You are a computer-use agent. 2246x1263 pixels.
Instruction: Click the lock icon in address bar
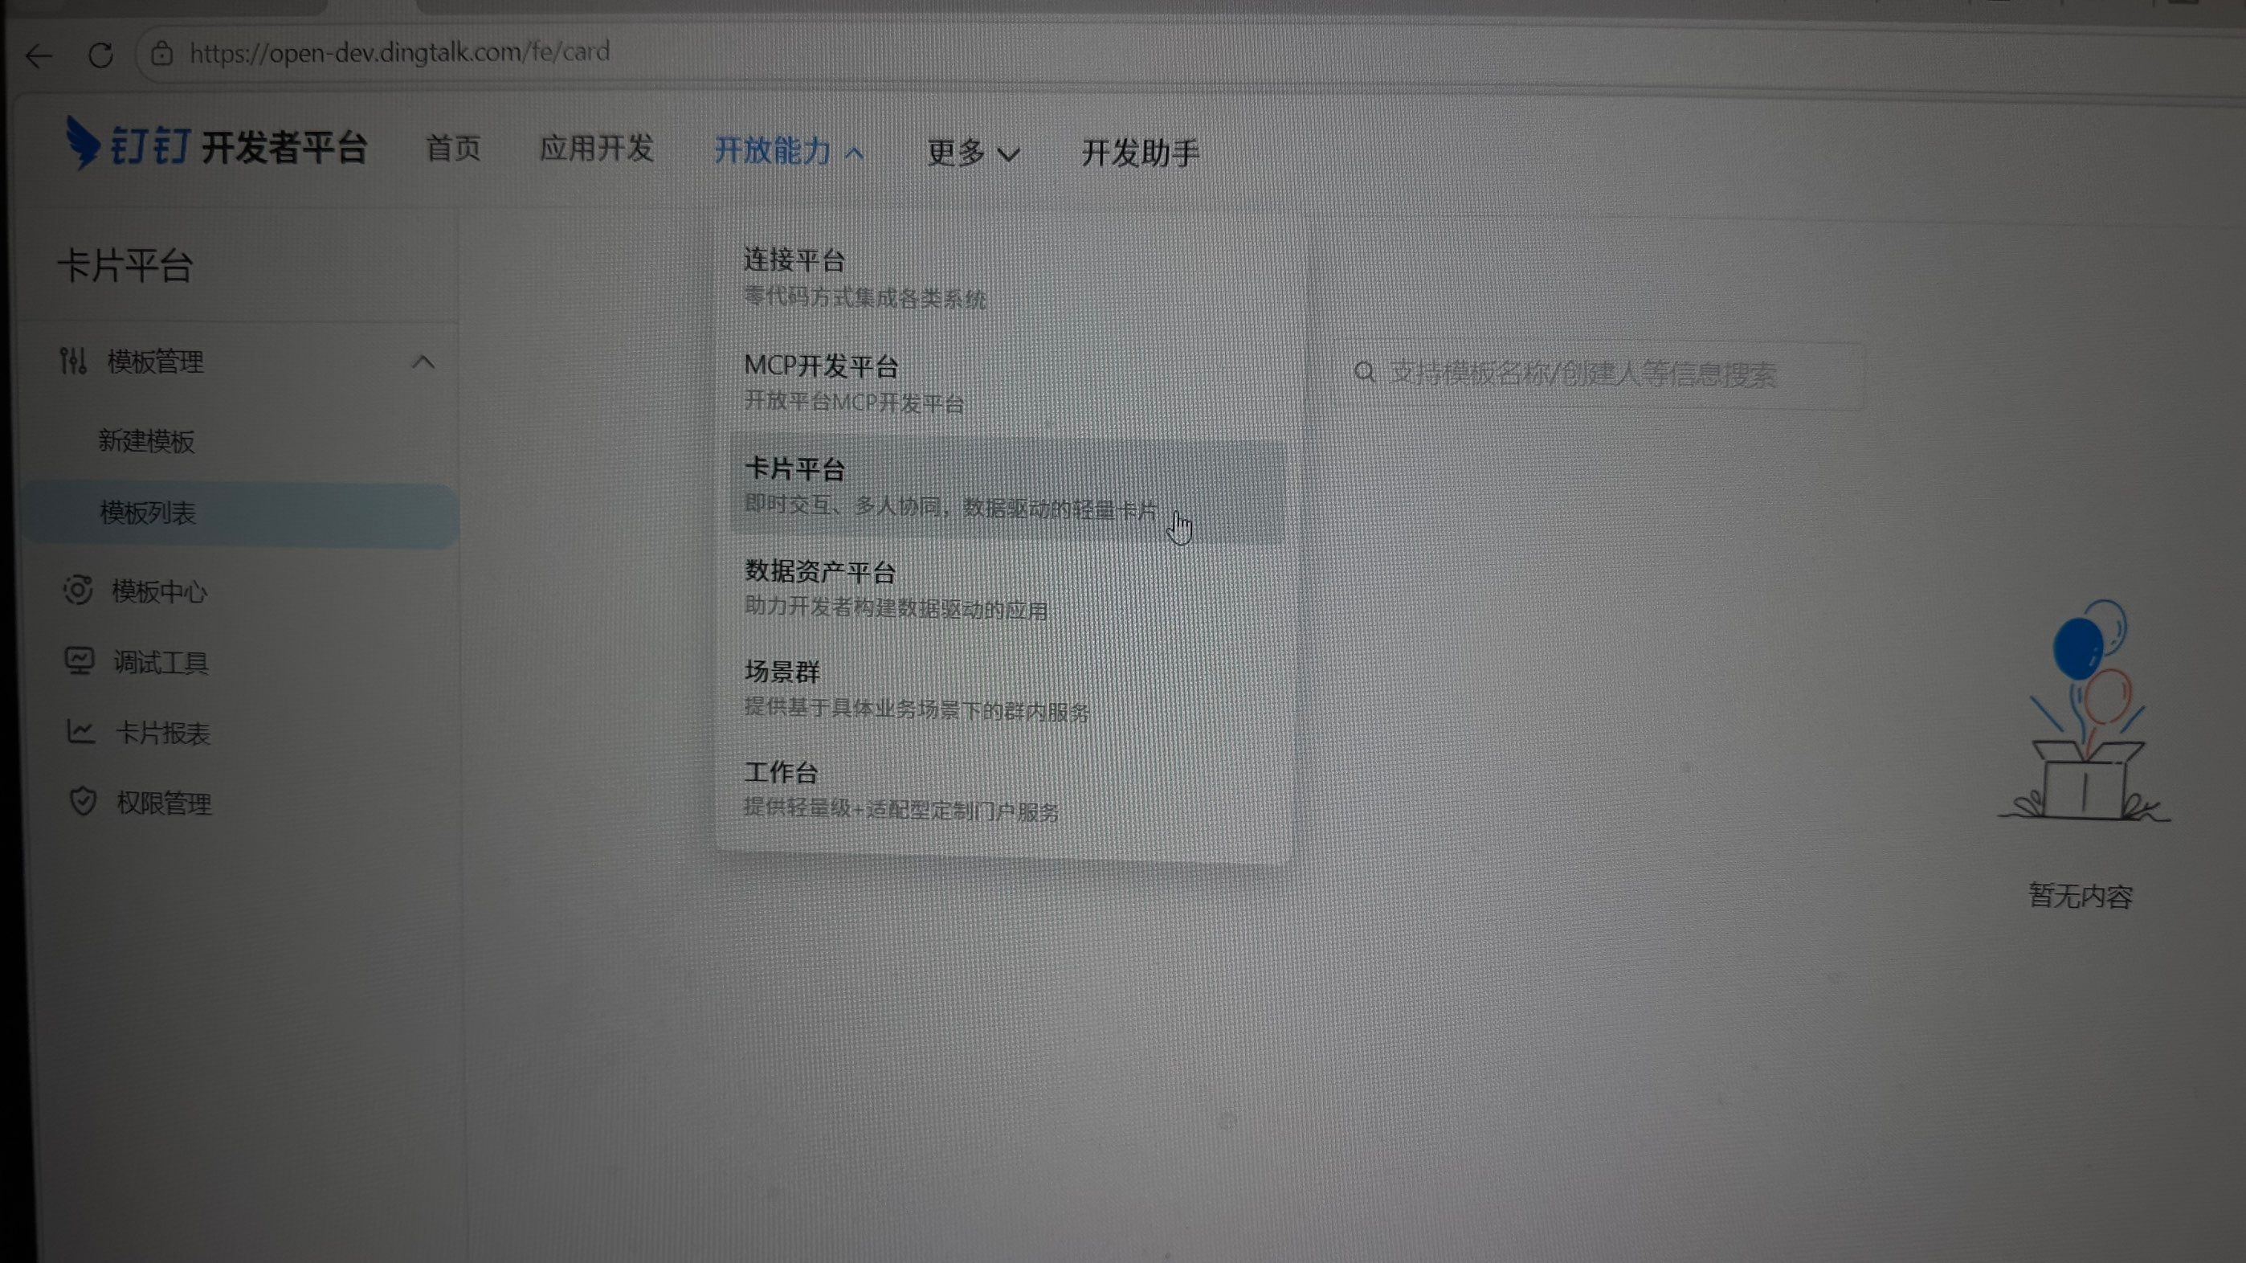(161, 54)
